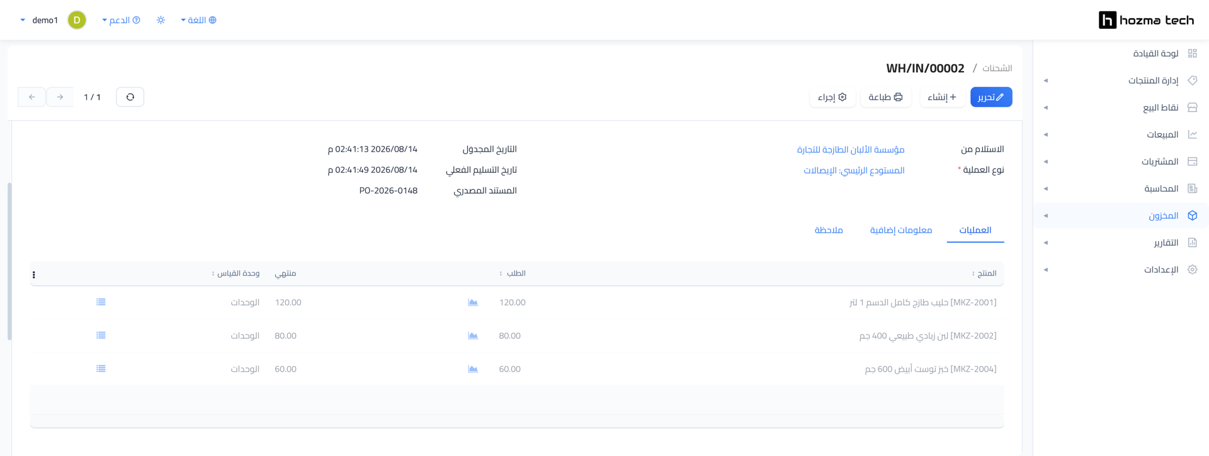The height and width of the screenshot is (456, 1209).
Task: Open the اللغة language dropdown
Action: (199, 20)
